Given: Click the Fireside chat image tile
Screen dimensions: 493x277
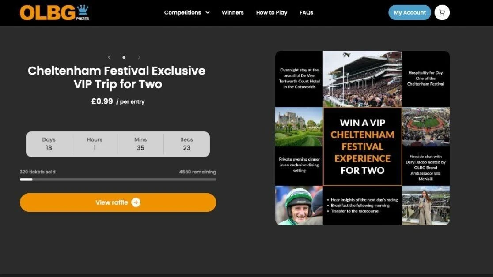Looking at the screenshot, I should click(425, 146).
